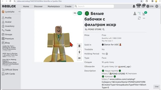Viewport: 161px width, 90px height.
Task: Open Official Store in sidebar
Action: [10, 70]
